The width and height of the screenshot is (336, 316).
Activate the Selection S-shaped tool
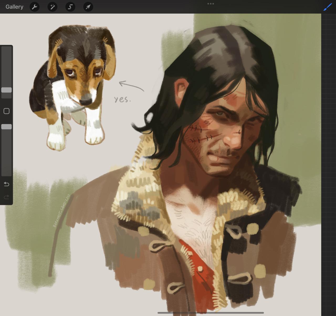point(70,7)
